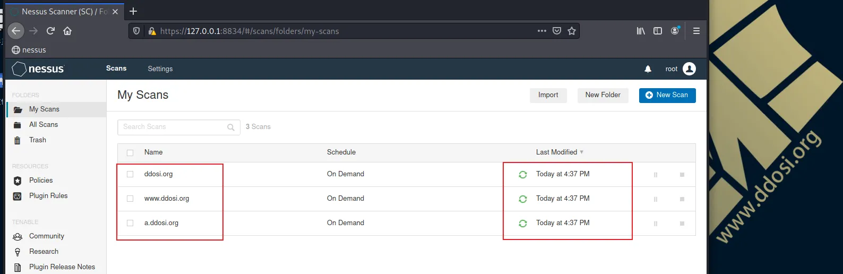Pause the ddosi.org scan
This screenshot has height=274, width=843.
tap(655, 175)
